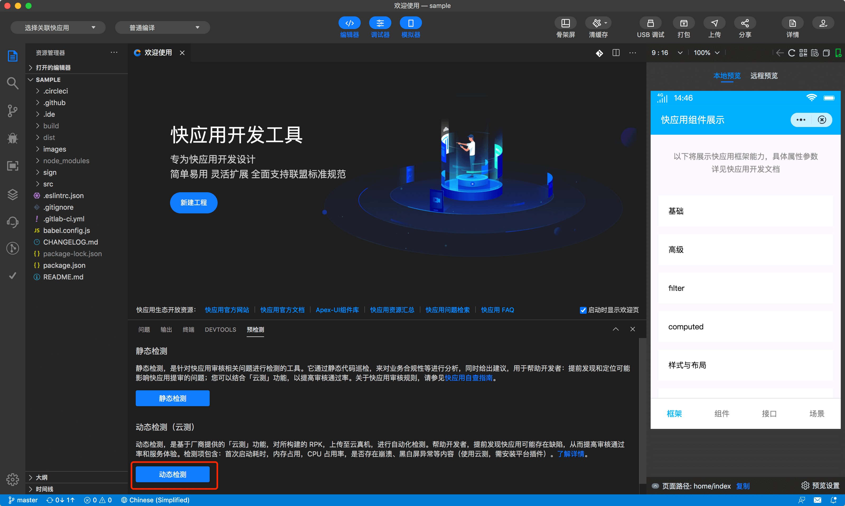
Task: Open the search icon in activity bar
Action: pyautogui.click(x=13, y=83)
